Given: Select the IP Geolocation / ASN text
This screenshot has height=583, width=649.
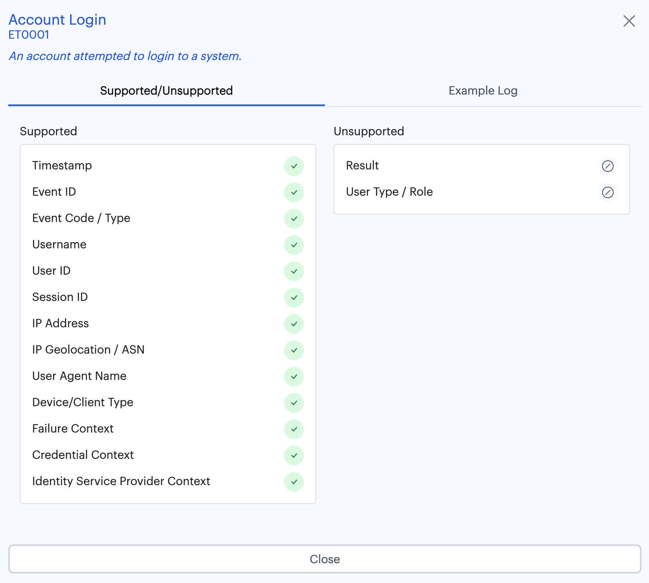Looking at the screenshot, I should tap(88, 349).
